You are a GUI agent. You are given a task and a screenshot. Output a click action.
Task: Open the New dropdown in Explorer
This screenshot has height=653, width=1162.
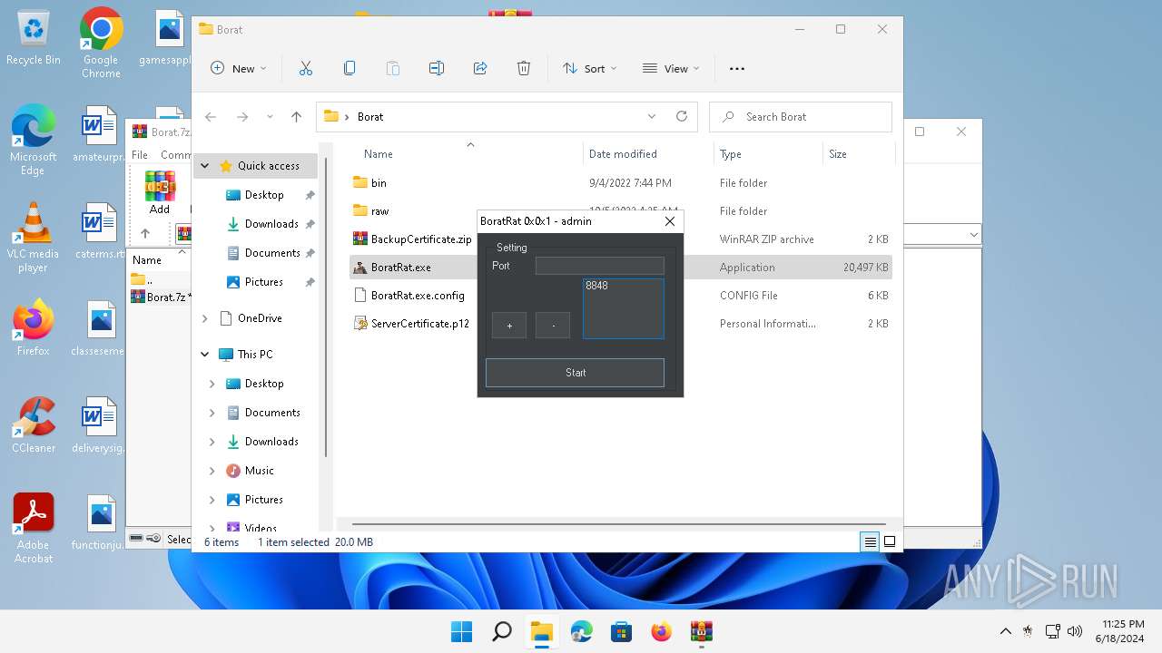[239, 68]
